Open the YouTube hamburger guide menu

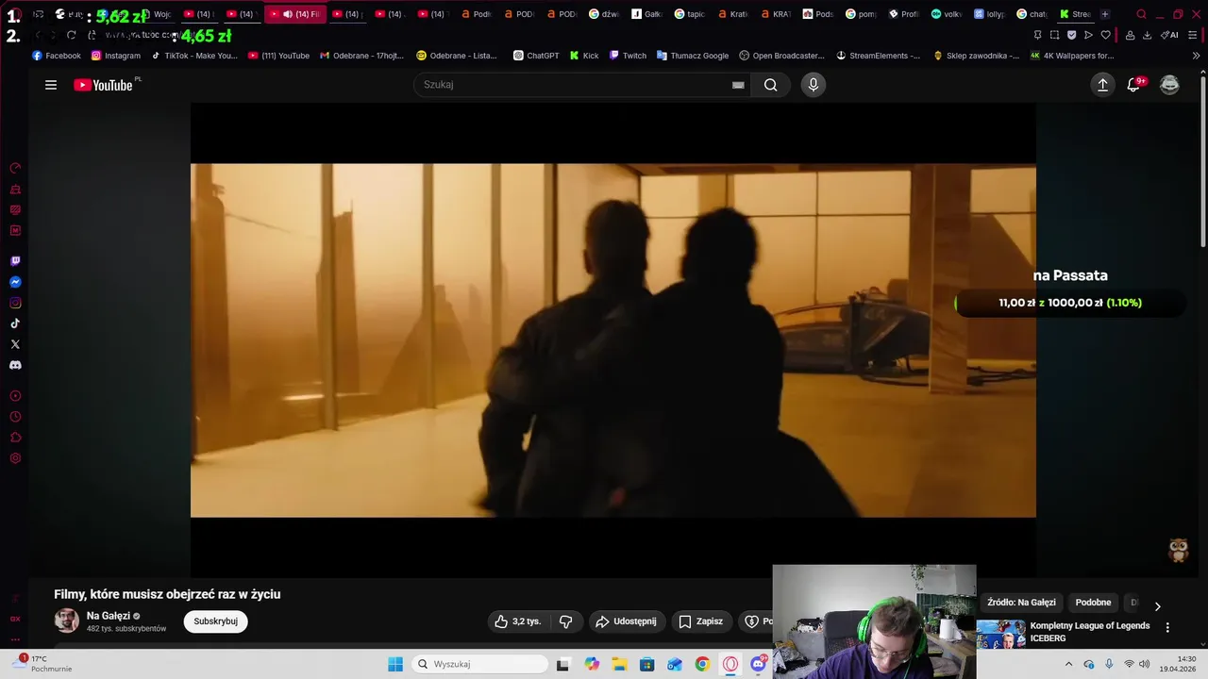(x=51, y=85)
